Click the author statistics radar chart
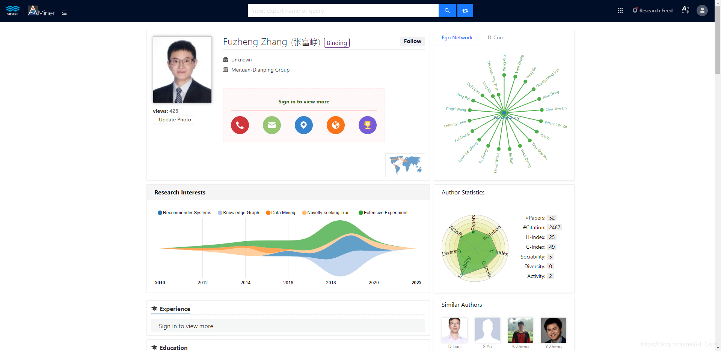This screenshot has height=351, width=721. click(x=475, y=248)
